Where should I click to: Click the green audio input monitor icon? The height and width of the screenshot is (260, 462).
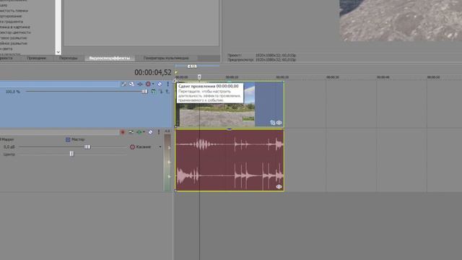click(139, 132)
